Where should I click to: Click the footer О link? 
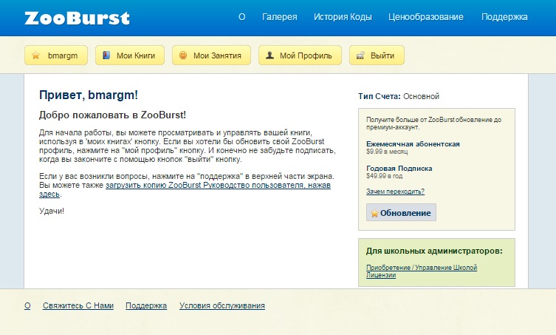(27, 305)
